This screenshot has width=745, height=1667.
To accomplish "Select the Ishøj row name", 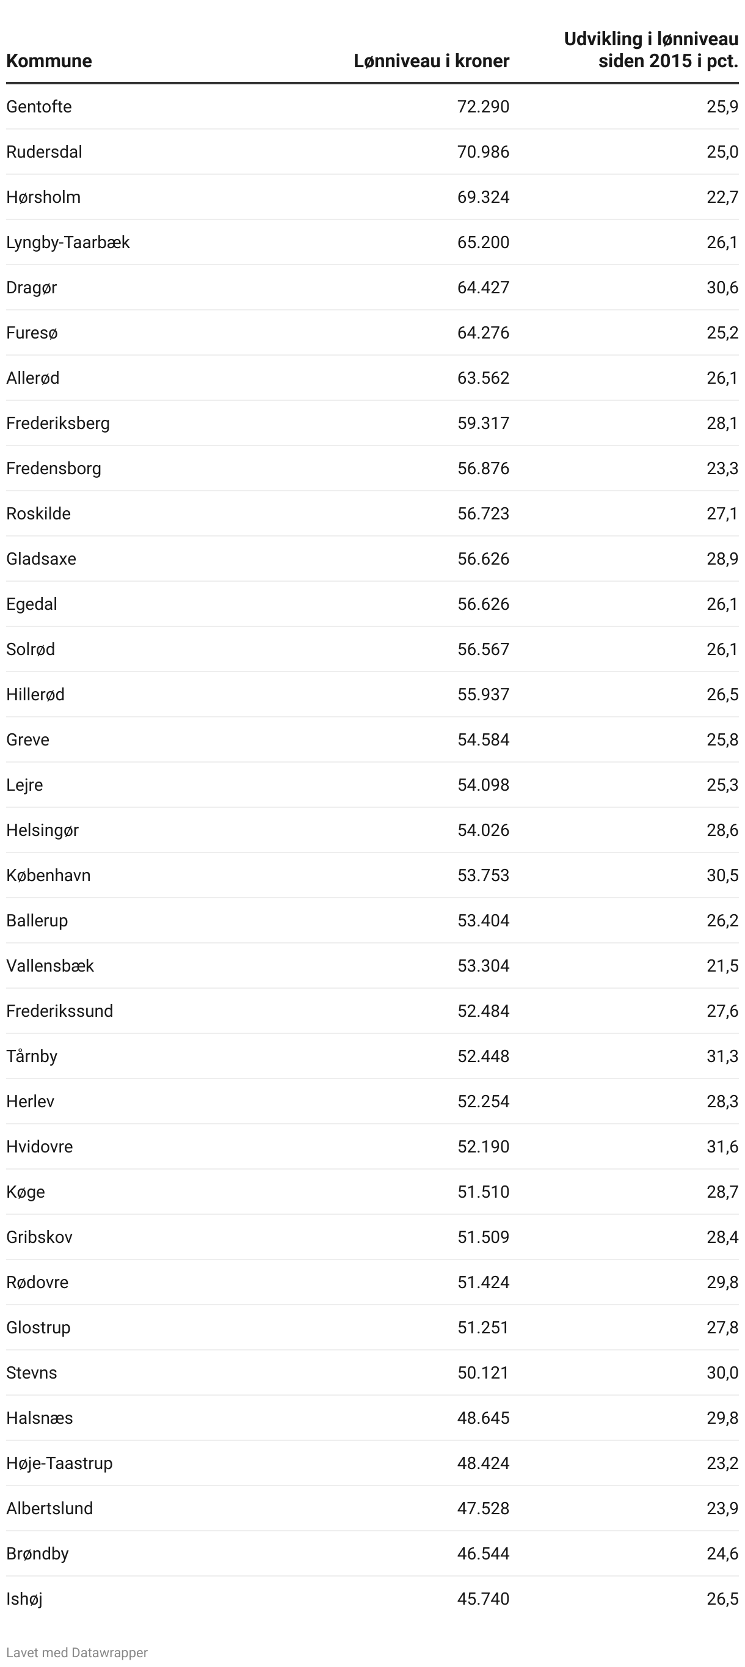I will (24, 1600).
